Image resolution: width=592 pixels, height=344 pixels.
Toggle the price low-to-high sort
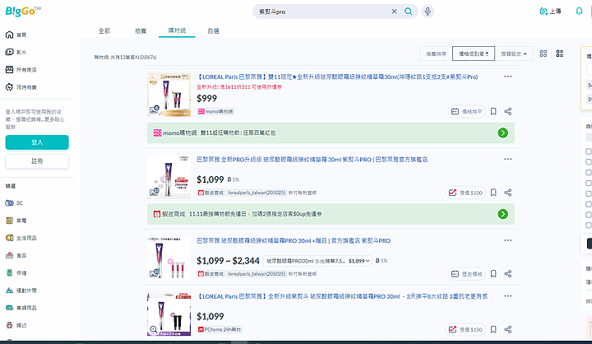(x=474, y=53)
